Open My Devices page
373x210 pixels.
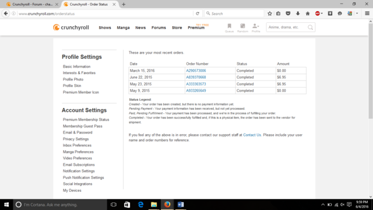pyautogui.click(x=72, y=191)
